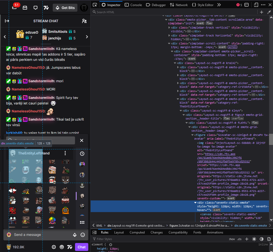This screenshot has width=273, height=252.
Task: Toggle responsive design mode icon
Action: click(x=256, y=5)
